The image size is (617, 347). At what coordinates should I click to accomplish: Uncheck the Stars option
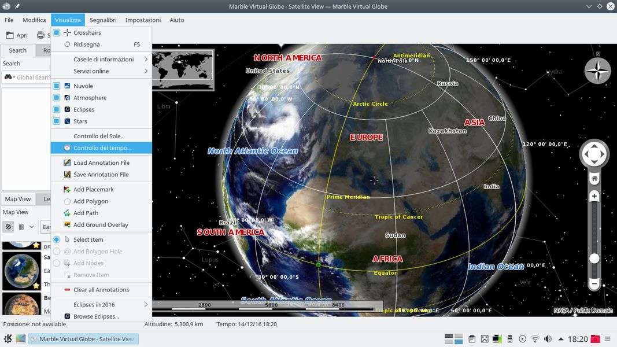coord(57,121)
